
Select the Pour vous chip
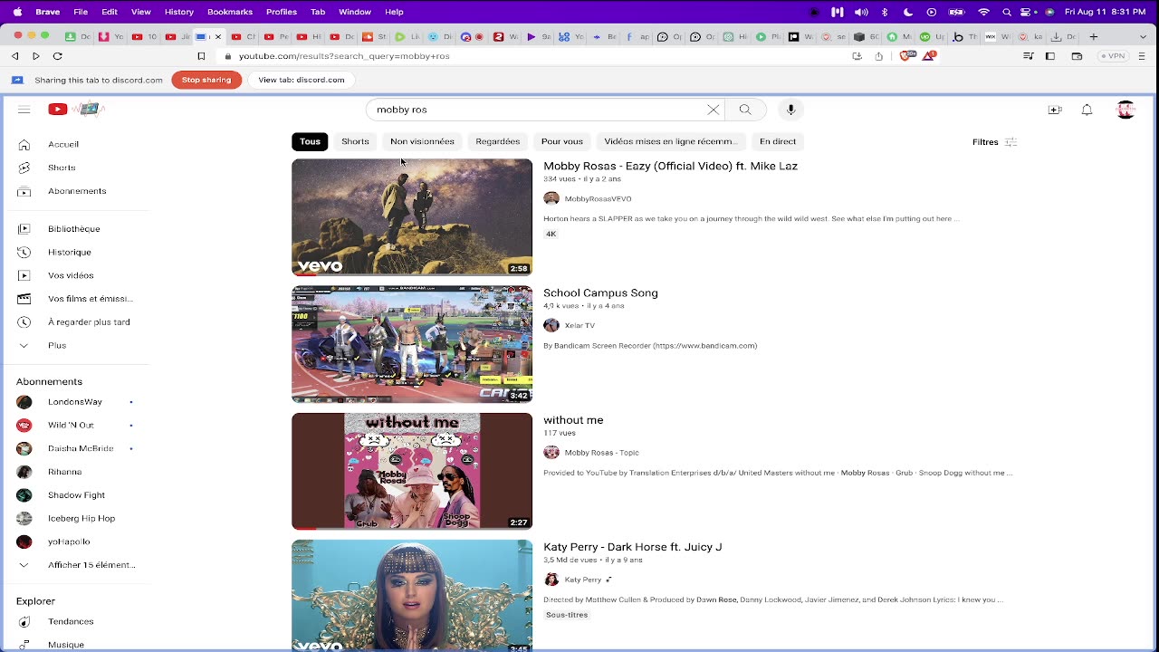pos(562,141)
